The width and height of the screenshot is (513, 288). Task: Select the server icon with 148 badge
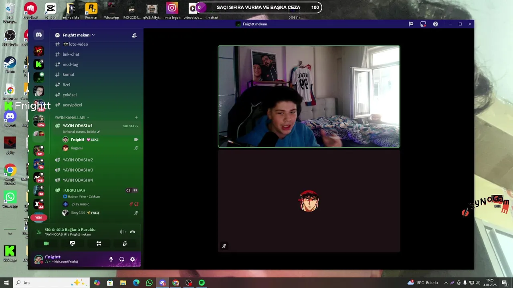pyautogui.click(x=39, y=177)
